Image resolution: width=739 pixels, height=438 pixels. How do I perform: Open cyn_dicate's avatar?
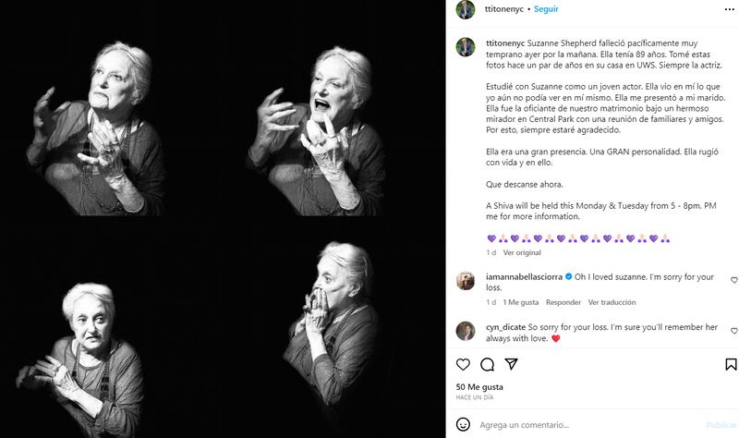click(x=466, y=331)
